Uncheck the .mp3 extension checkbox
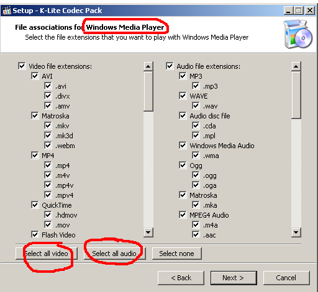The height and width of the screenshot is (292, 318). coord(196,86)
